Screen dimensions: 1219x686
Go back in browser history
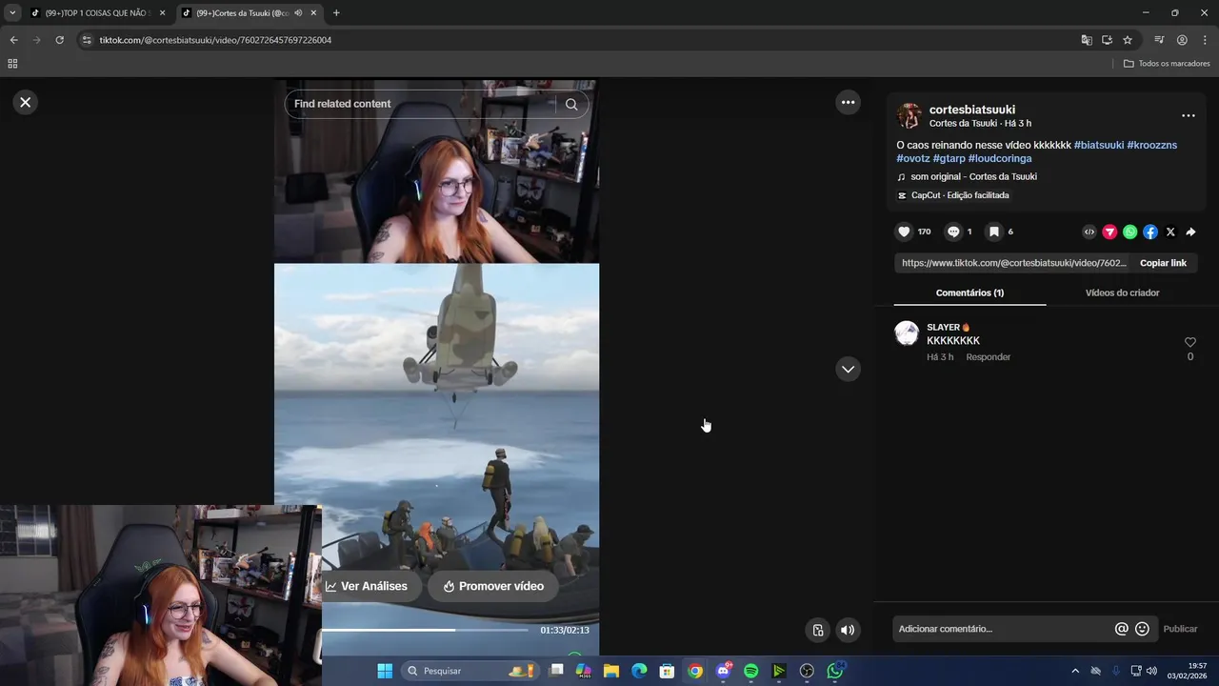click(13, 40)
